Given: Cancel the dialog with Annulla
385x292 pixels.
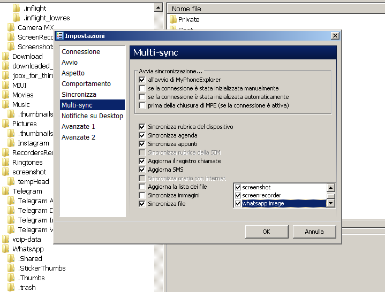Looking at the screenshot, I should click(x=314, y=232).
